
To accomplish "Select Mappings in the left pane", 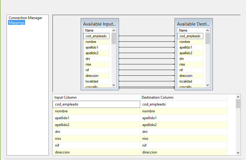I will pos(17,23).
